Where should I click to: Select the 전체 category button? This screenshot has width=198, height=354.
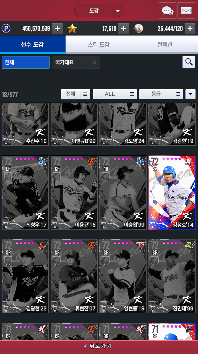(26, 62)
